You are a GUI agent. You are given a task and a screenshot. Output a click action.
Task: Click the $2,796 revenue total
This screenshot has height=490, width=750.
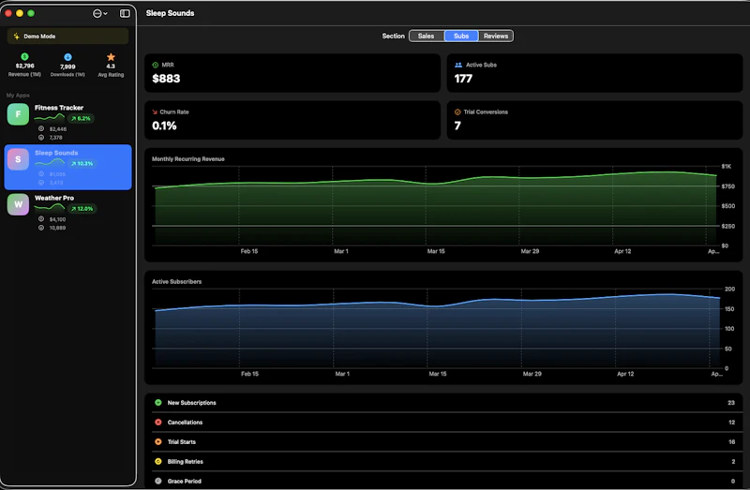[25, 66]
